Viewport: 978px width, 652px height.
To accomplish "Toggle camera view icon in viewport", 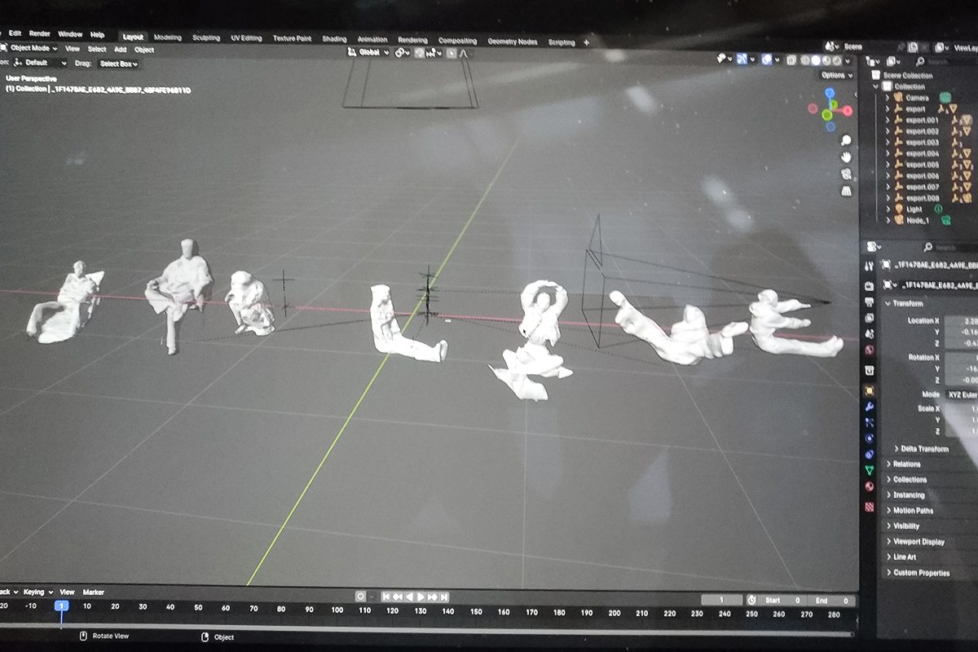I will (847, 174).
